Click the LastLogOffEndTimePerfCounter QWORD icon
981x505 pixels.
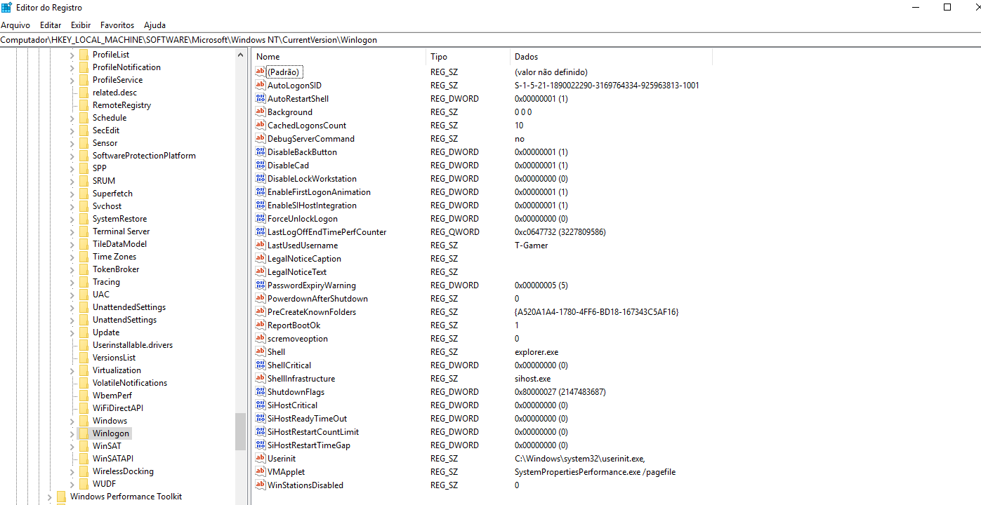(261, 231)
